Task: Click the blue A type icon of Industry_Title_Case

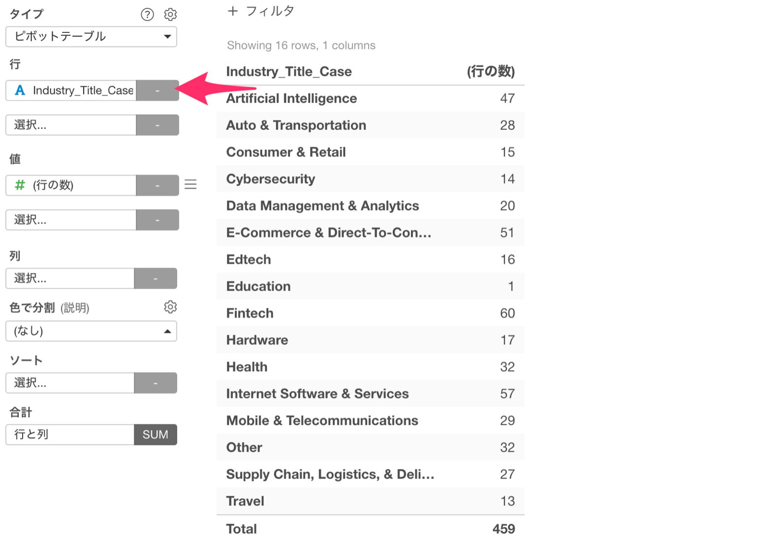Action: pos(20,90)
